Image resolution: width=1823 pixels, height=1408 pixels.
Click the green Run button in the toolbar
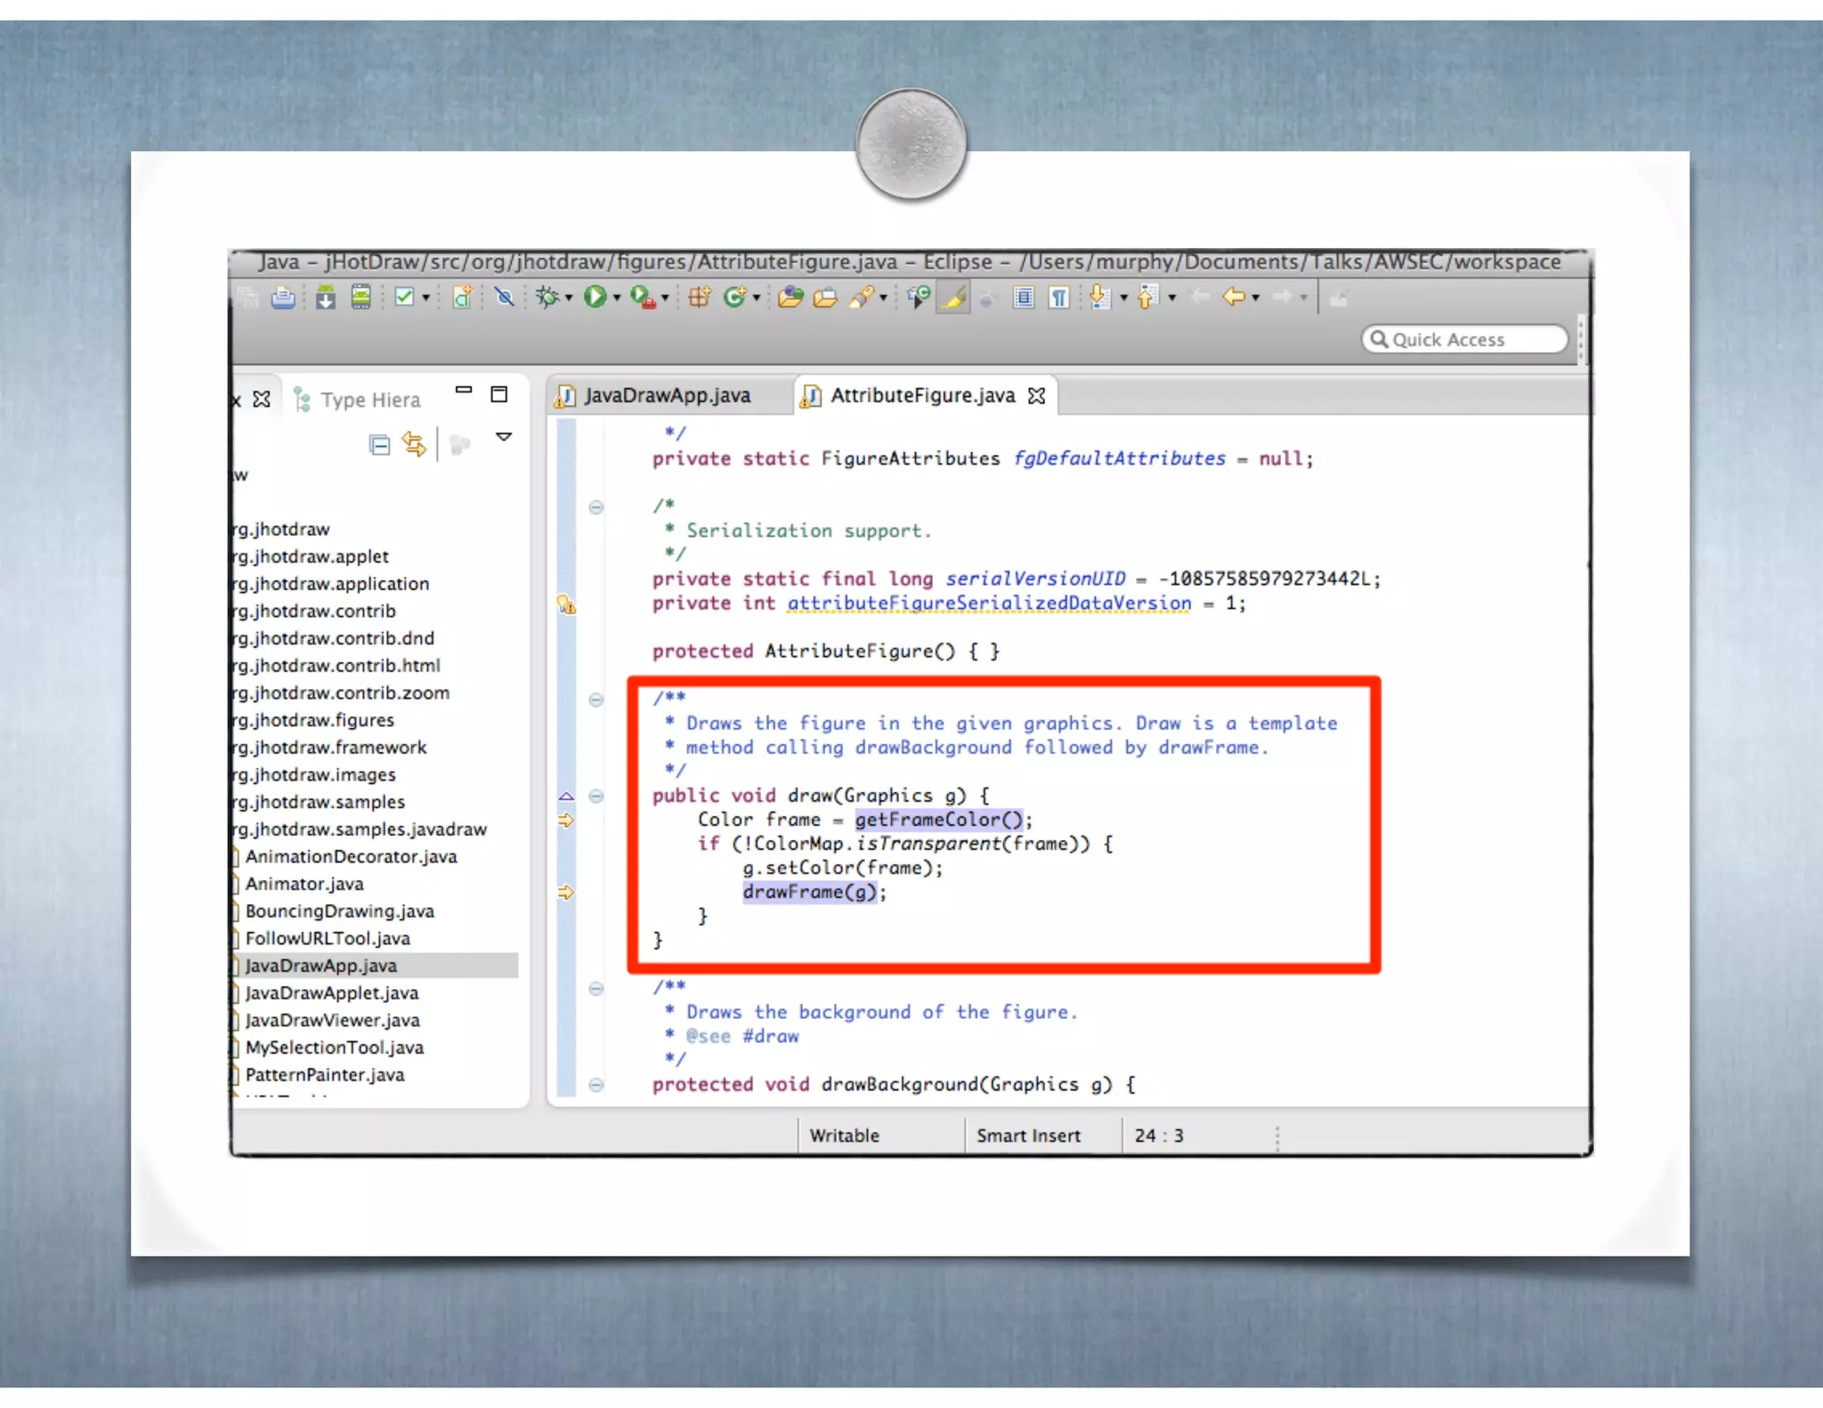point(595,297)
